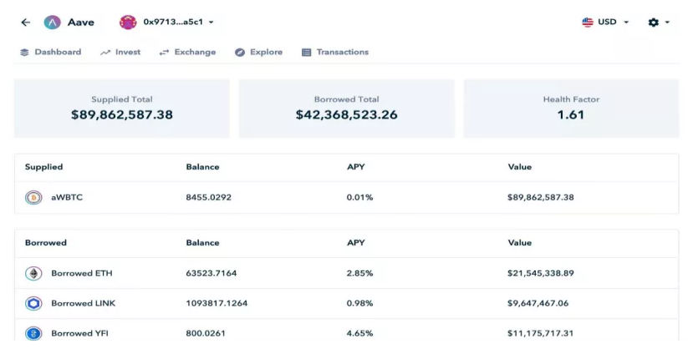Click LINK balance 1093817.1264
Viewport: 688px width, 354px height.
pyautogui.click(x=217, y=303)
